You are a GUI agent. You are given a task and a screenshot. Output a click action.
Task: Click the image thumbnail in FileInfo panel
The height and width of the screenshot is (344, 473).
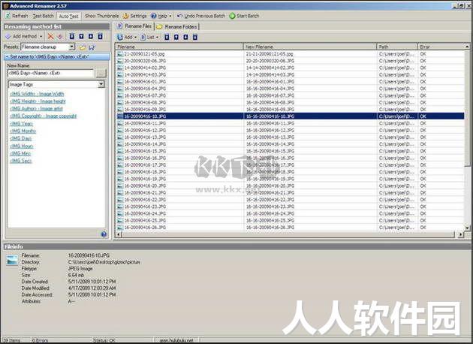[12, 260]
